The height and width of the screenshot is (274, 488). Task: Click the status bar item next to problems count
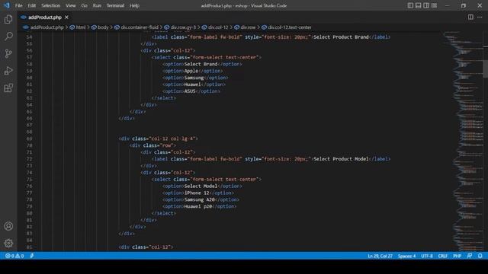pos(32,256)
